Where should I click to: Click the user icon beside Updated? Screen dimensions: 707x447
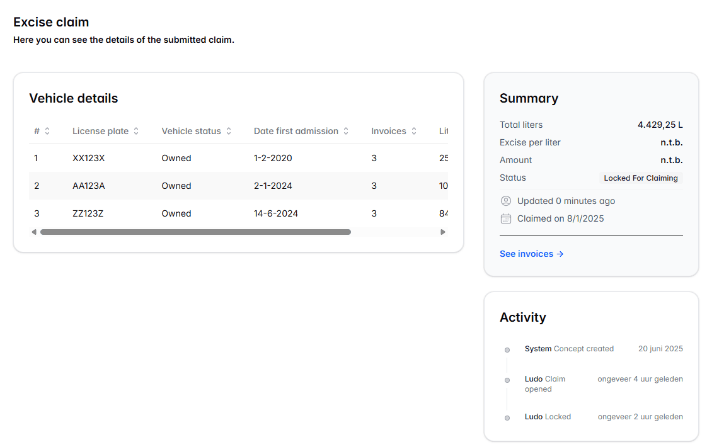(505, 201)
